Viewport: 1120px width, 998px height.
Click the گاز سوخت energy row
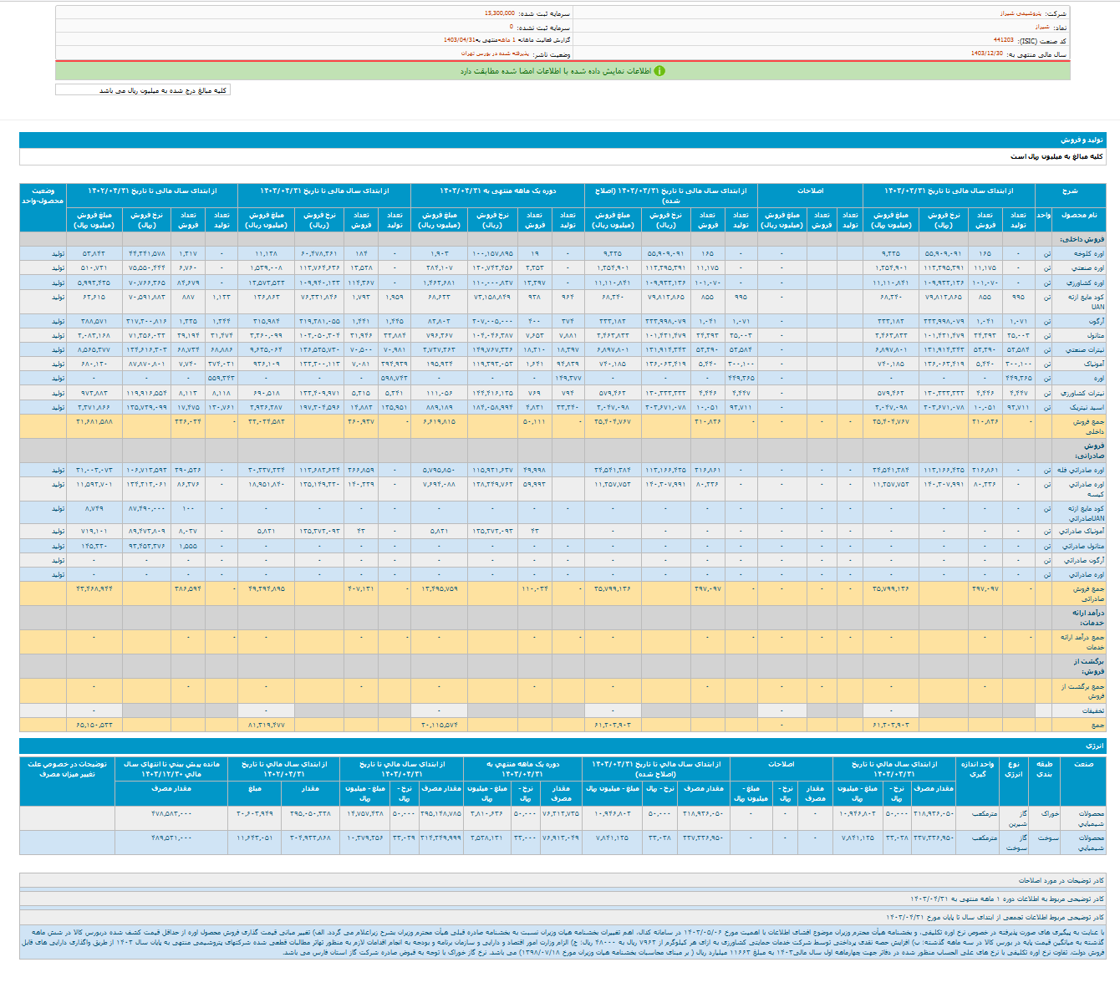1017,842
